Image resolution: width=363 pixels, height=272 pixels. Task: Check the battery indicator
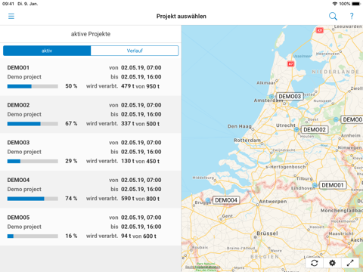pos(356,4)
